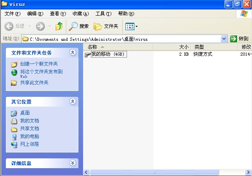The height and width of the screenshot is (176, 252).
Task: Collapse the 其它位置 panel
Action: (x=73, y=101)
